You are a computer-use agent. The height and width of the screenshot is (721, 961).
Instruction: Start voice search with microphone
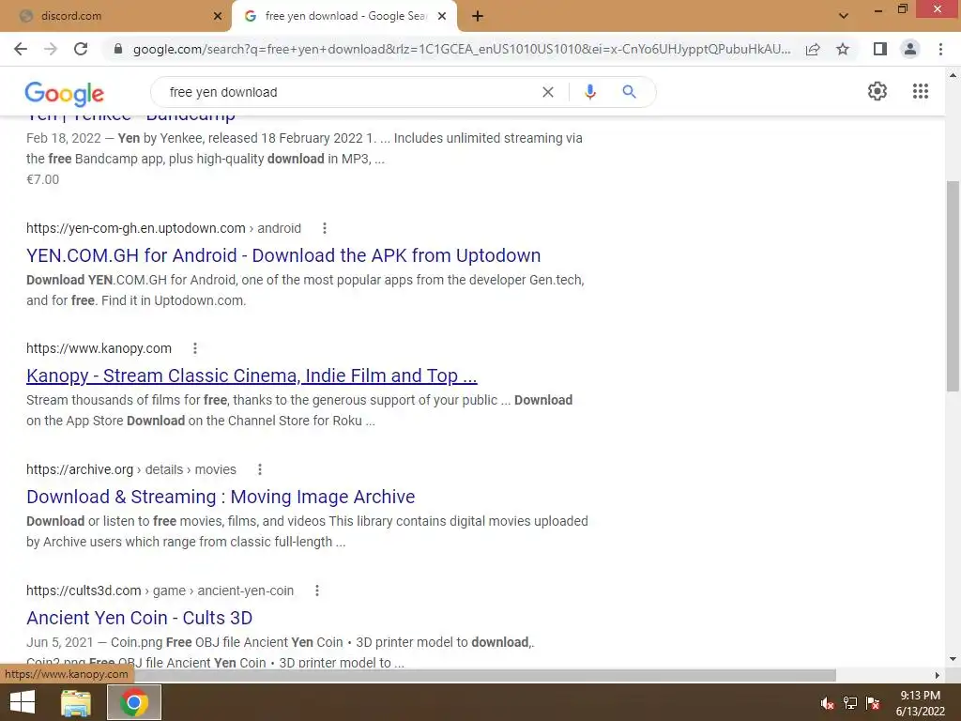point(589,92)
